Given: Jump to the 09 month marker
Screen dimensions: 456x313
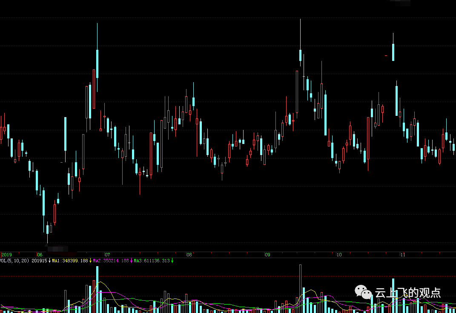Looking at the screenshot, I should click(267, 255).
